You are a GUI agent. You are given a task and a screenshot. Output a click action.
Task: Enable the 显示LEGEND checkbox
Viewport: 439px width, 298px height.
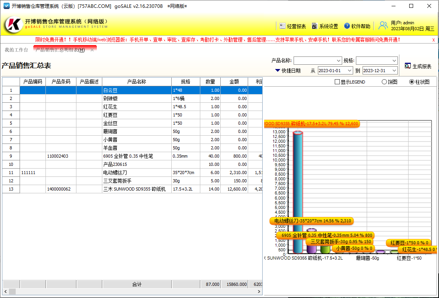point(337,82)
